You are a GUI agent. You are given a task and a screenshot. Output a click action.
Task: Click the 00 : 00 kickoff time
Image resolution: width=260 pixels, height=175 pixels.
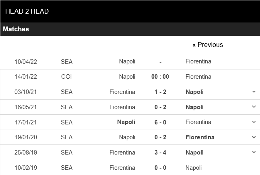click(x=161, y=77)
